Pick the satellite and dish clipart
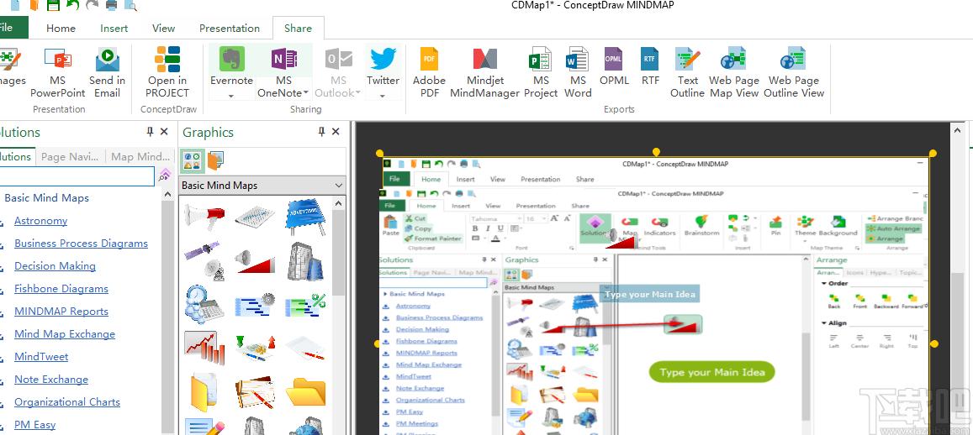This screenshot has height=435, width=973. [x=204, y=261]
